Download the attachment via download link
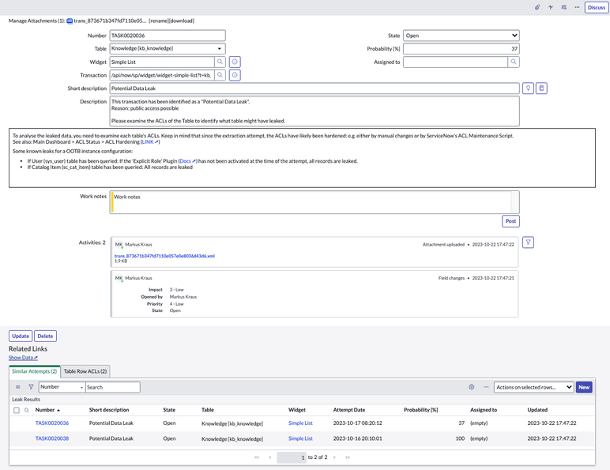This screenshot has width=610, height=470. 181,21
